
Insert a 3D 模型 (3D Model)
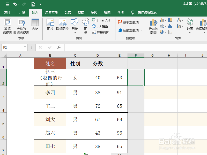click(x=100, y=26)
